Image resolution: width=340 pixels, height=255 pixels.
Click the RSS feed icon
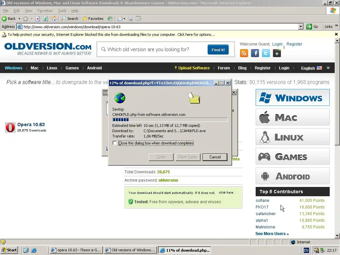point(244,53)
